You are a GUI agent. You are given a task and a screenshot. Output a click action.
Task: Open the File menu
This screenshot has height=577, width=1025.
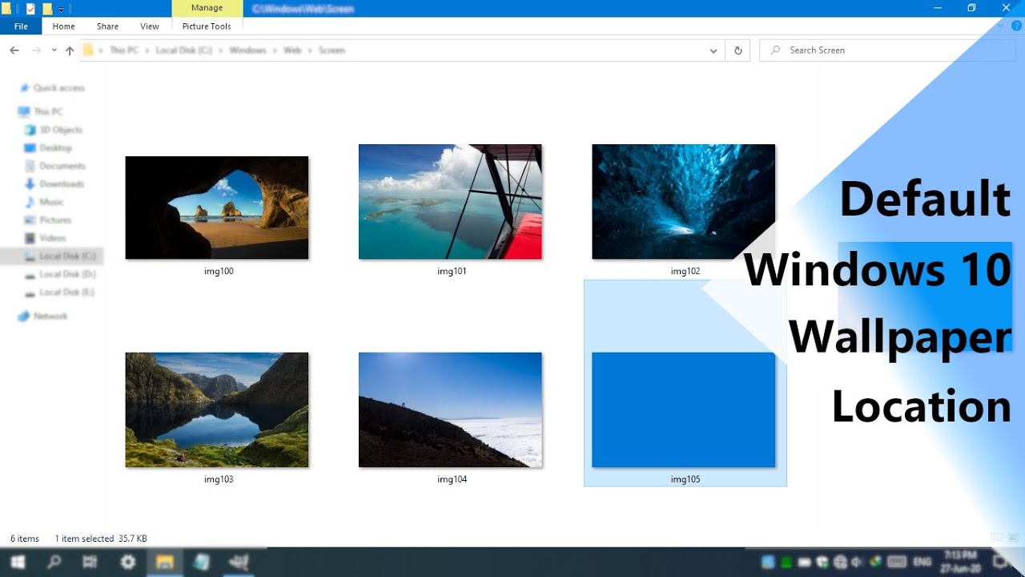21,26
